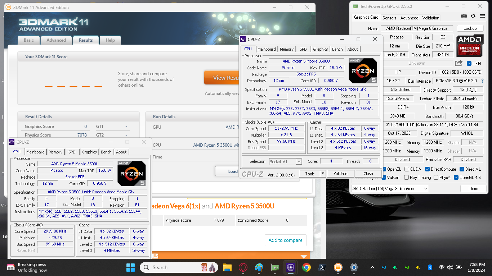Click the GPU-Z refresh icon

point(473,16)
